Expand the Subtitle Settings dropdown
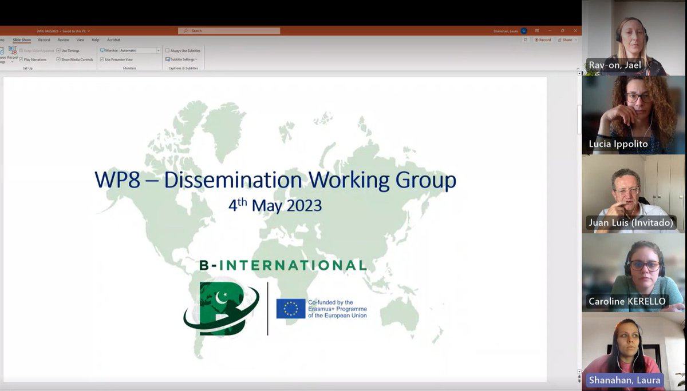The image size is (687, 391). tap(196, 59)
